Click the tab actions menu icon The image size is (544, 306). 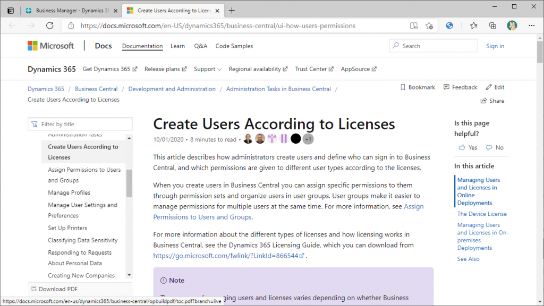point(11,11)
